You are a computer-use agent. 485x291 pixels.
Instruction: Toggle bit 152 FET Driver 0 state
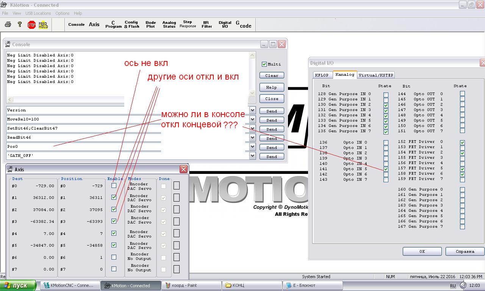[462, 142]
